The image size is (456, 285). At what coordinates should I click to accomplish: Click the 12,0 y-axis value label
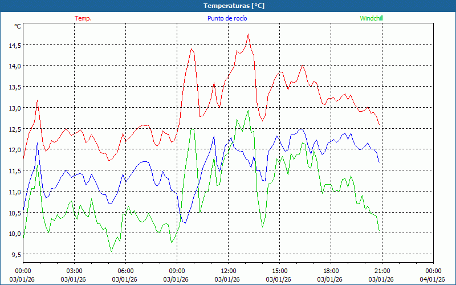coord(14,150)
